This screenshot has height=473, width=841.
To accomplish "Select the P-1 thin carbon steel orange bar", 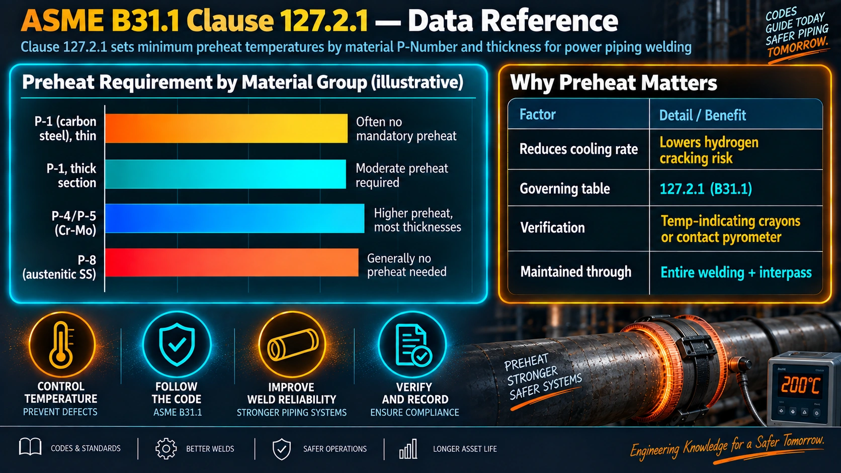I will coord(226,128).
